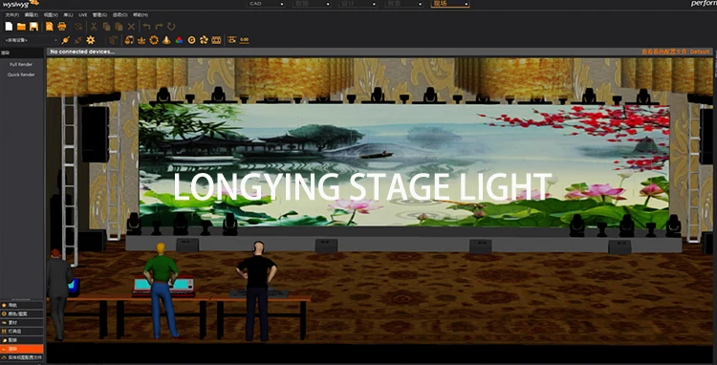Open the all-devices selector dropdown
717x365 pixels.
point(32,40)
